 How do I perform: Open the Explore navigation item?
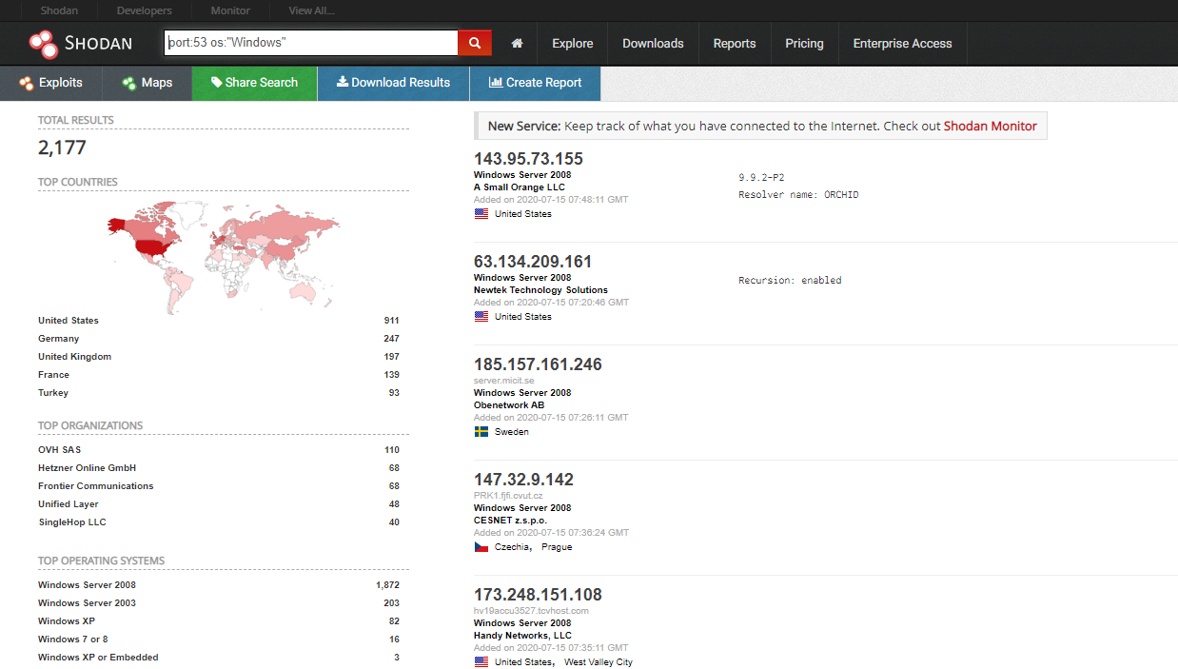coord(573,44)
